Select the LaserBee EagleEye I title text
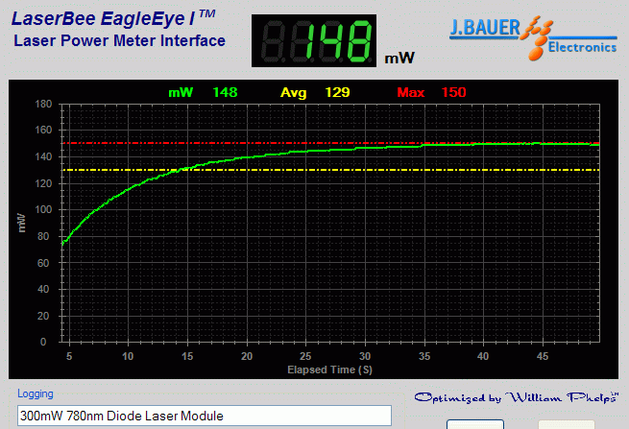Viewport: 629px width, 429px height. coord(113,18)
